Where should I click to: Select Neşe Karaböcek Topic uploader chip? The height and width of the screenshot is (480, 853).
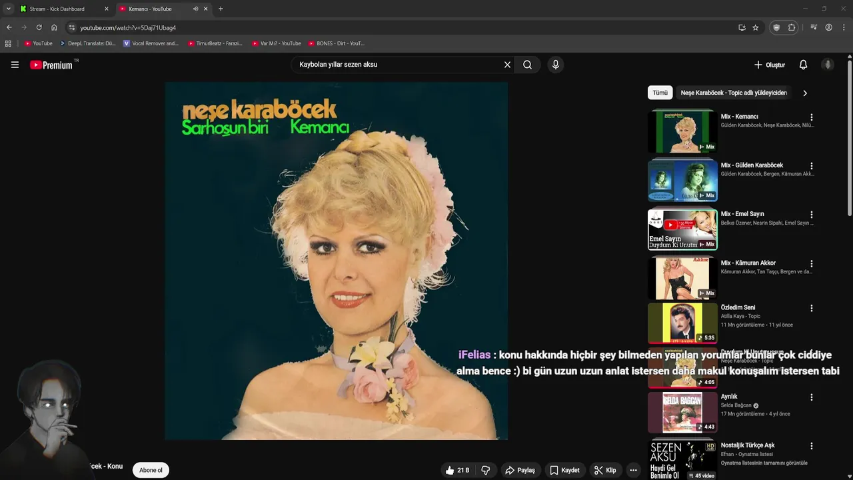click(734, 93)
